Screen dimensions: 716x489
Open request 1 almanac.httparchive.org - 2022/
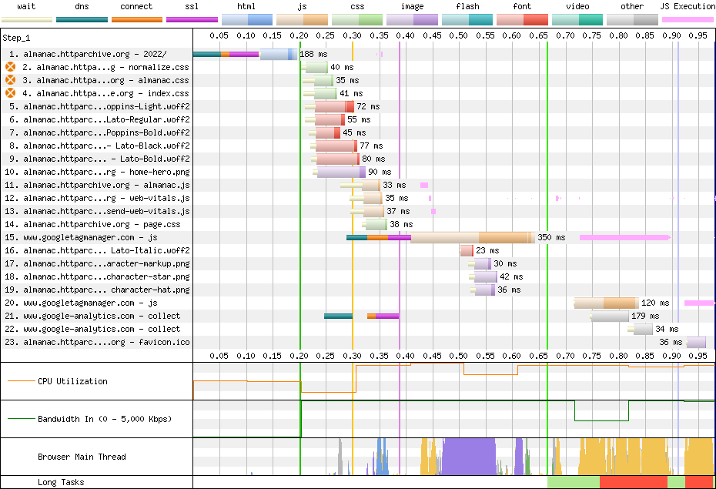[x=88, y=54]
